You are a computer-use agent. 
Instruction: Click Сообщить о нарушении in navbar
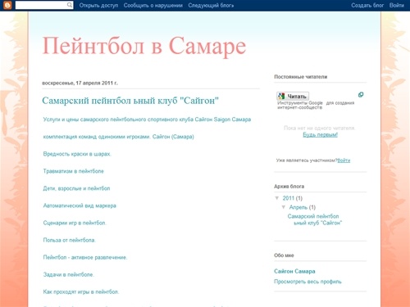point(153,6)
